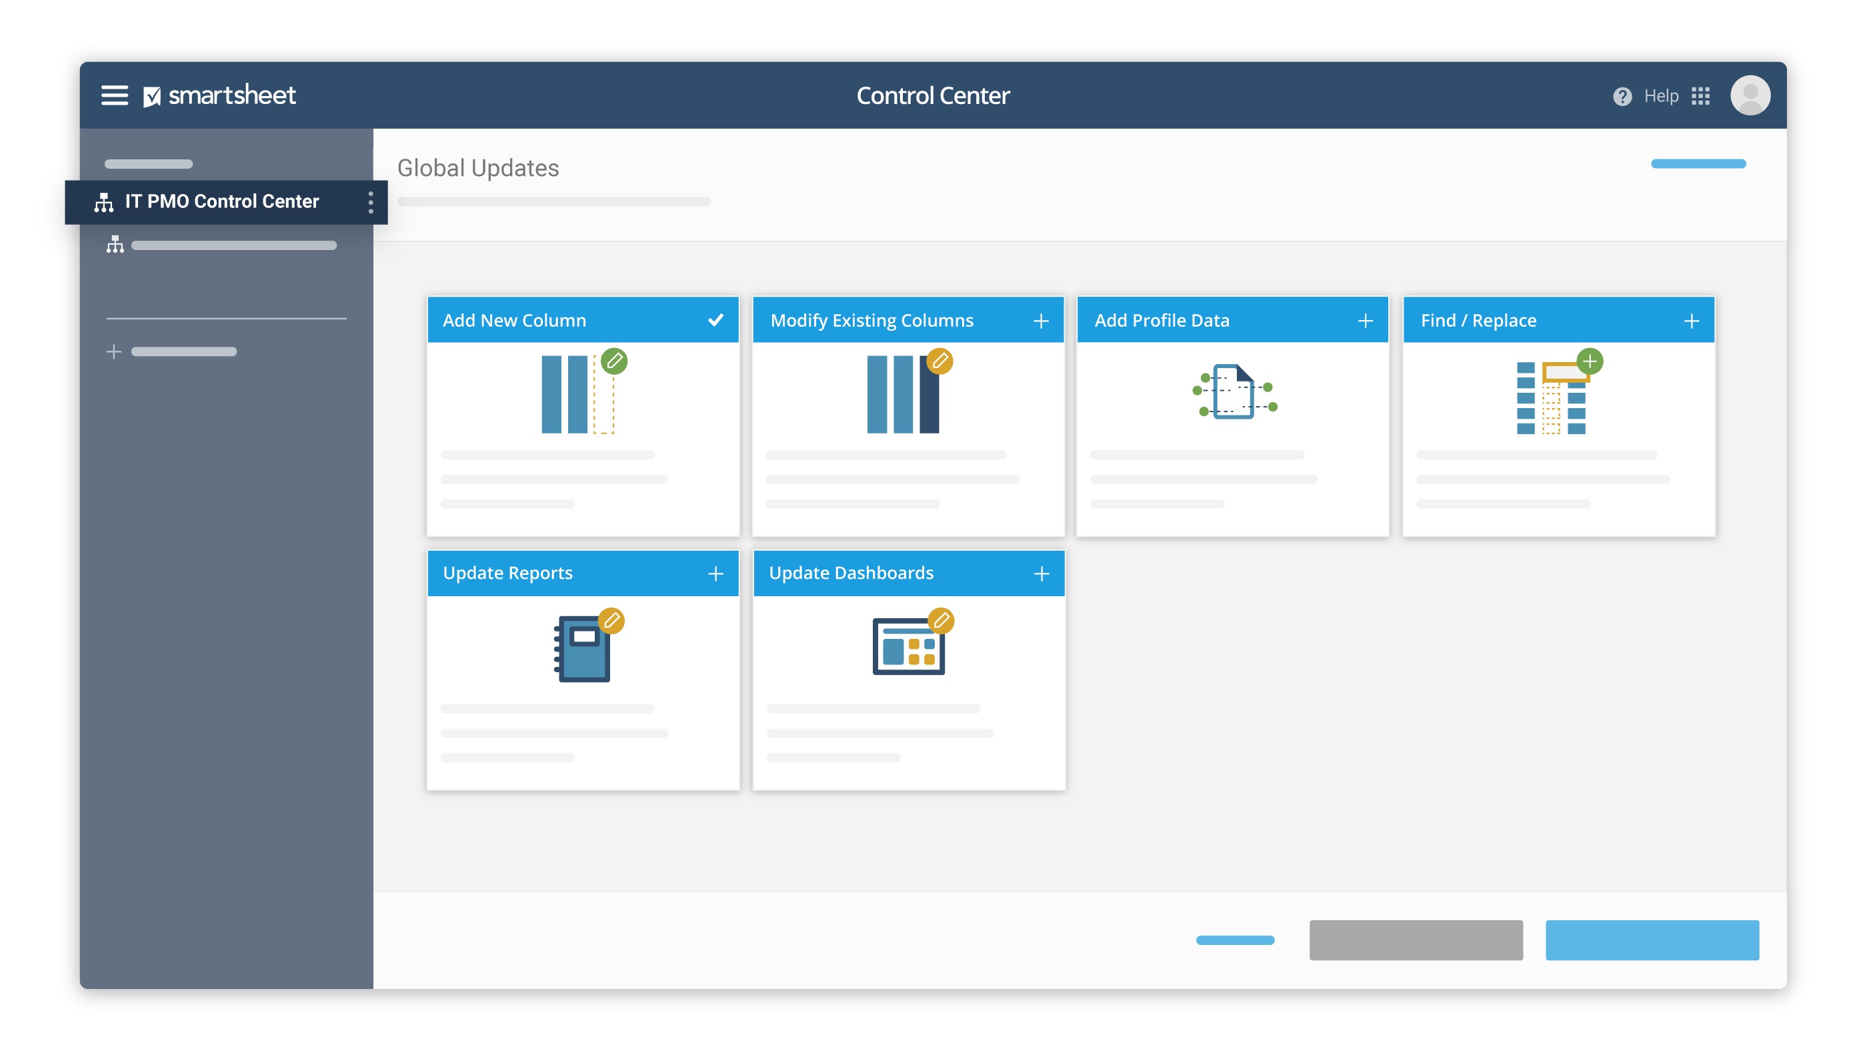Click the Update Dashboards illustration
Viewport: 1867px width, 1051px height.
coord(909,644)
